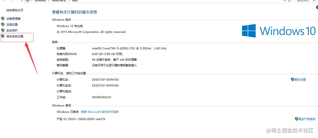The image size is (318, 138).
Task: Click the 工作组: label
Action: (62, 97)
